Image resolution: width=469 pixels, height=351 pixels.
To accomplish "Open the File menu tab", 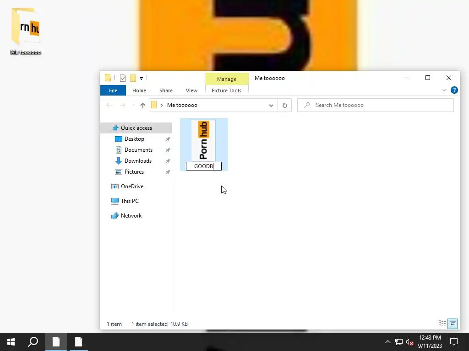I will click(113, 90).
